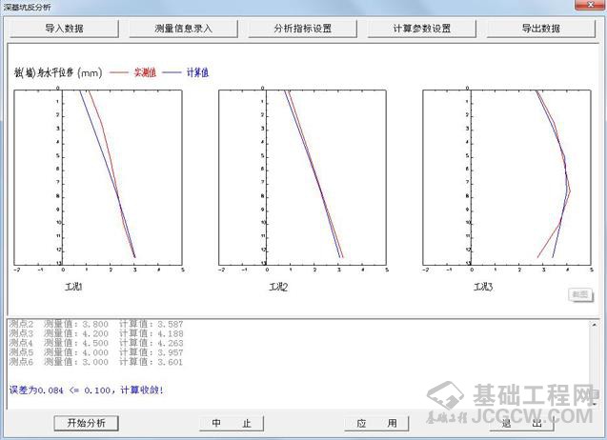Select the 工况2 displacement chart
This screenshot has height=440, width=607.
303,176
